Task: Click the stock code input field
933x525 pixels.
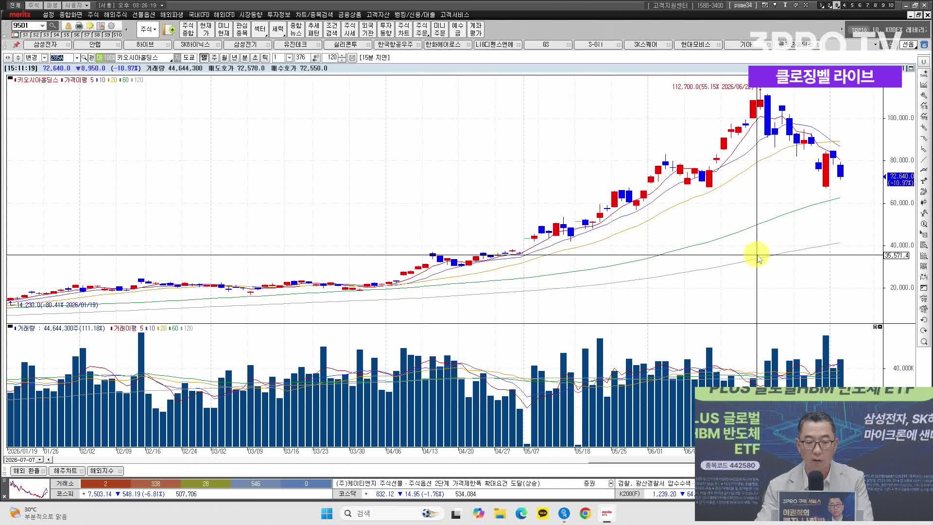Action: tap(61, 57)
